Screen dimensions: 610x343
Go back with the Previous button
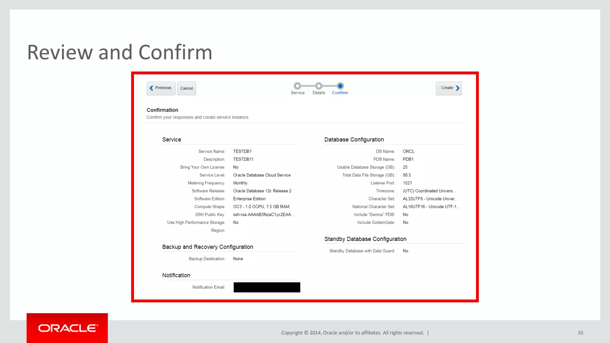(161, 88)
